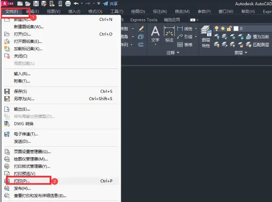272x202 pixels.
Task: Click the 标注 dimension tool icon
Action: [169, 34]
